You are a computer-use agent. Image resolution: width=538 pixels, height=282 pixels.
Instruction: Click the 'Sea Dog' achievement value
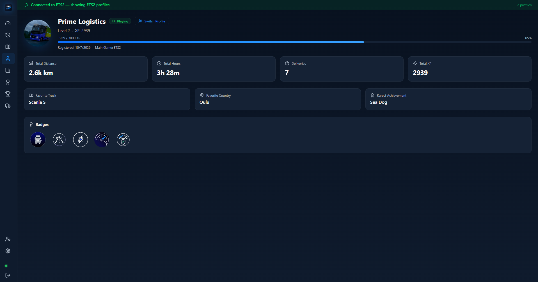(378, 102)
